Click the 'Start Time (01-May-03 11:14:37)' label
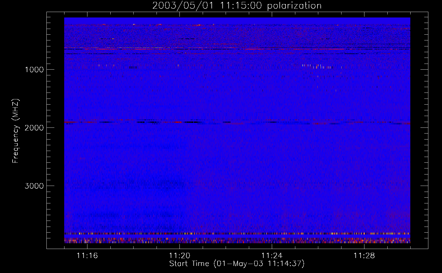Viewport: 442px width, 273px height. coord(237,264)
